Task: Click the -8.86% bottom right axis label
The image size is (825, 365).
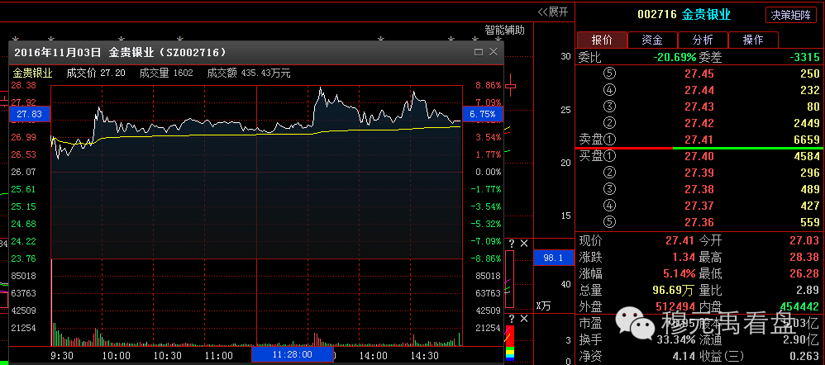Action: point(485,258)
